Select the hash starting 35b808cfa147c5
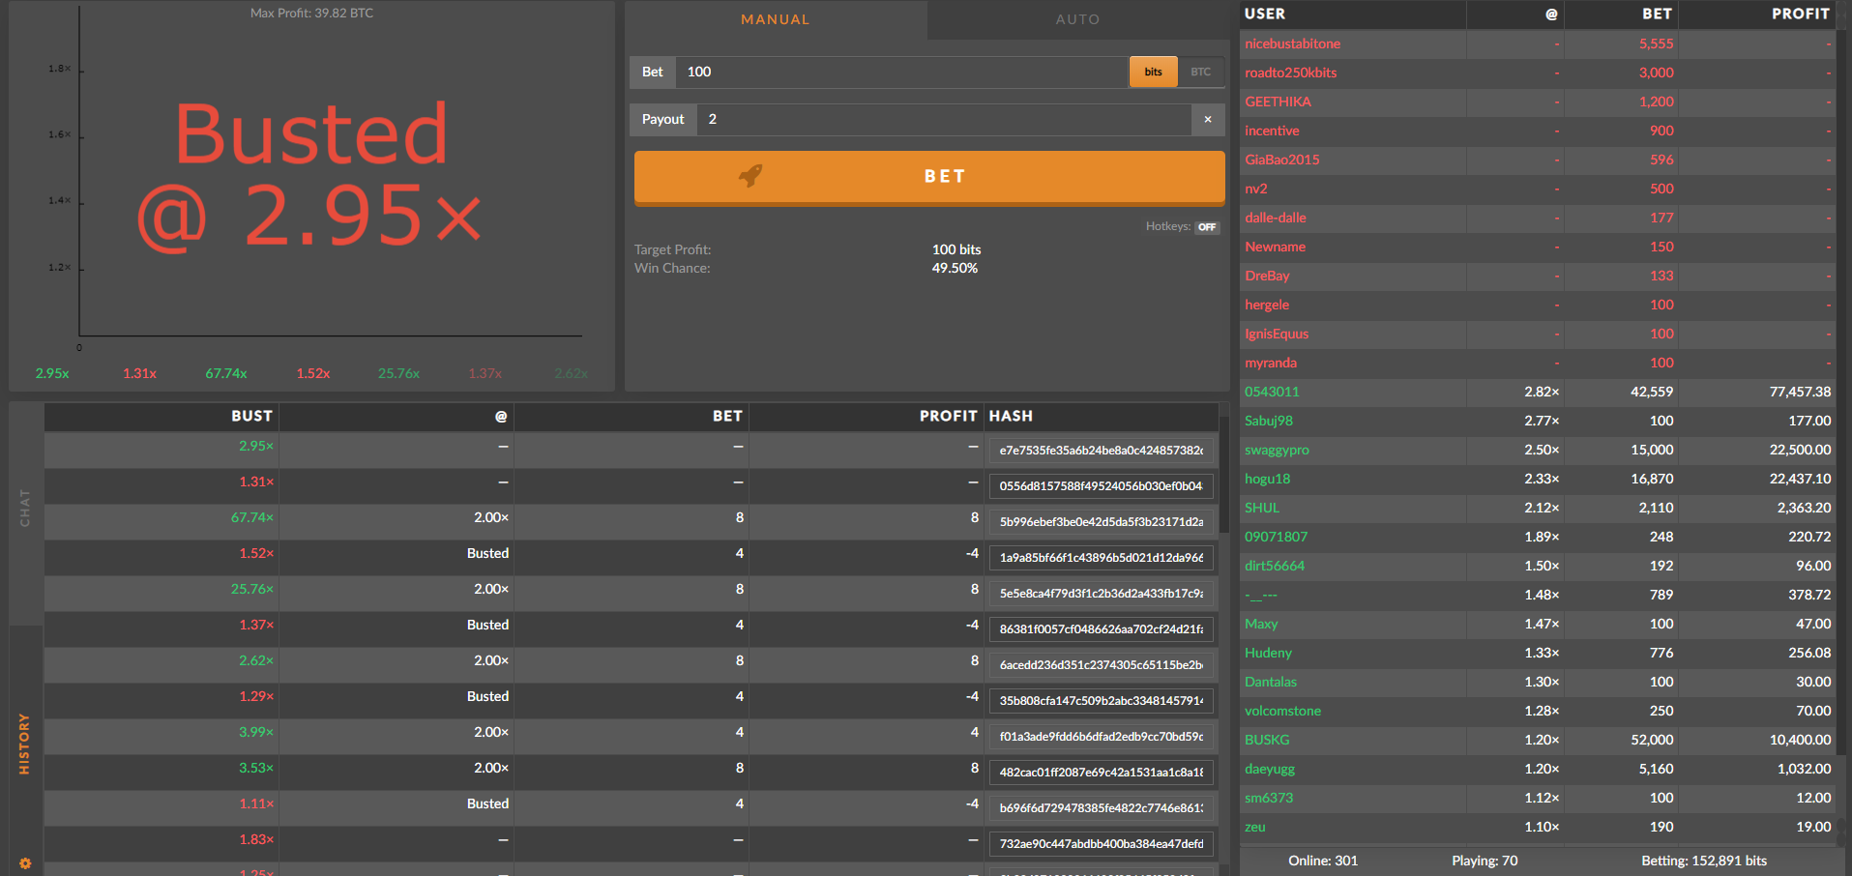Screen dimensions: 1852x876 (1101, 701)
